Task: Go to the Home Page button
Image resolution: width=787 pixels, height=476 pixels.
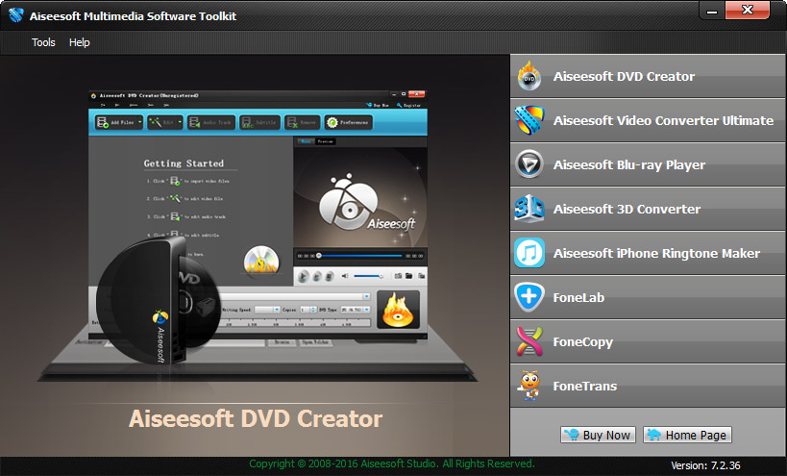Action: pos(687,435)
